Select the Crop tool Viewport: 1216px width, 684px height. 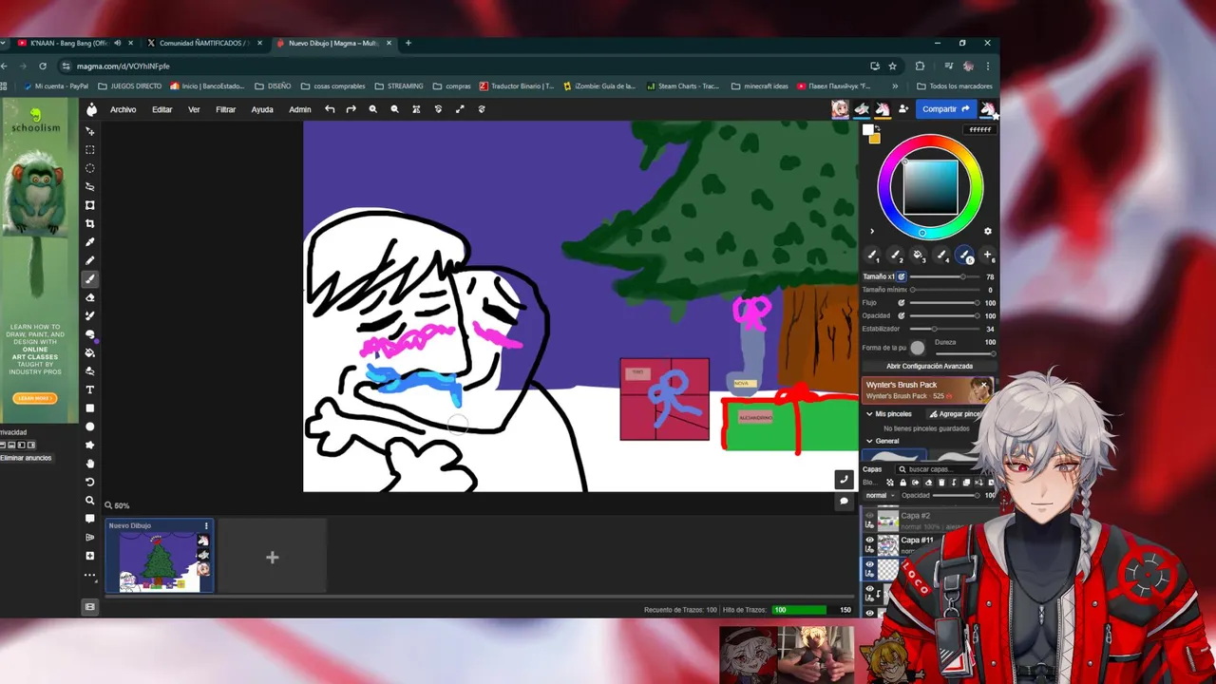pos(90,224)
